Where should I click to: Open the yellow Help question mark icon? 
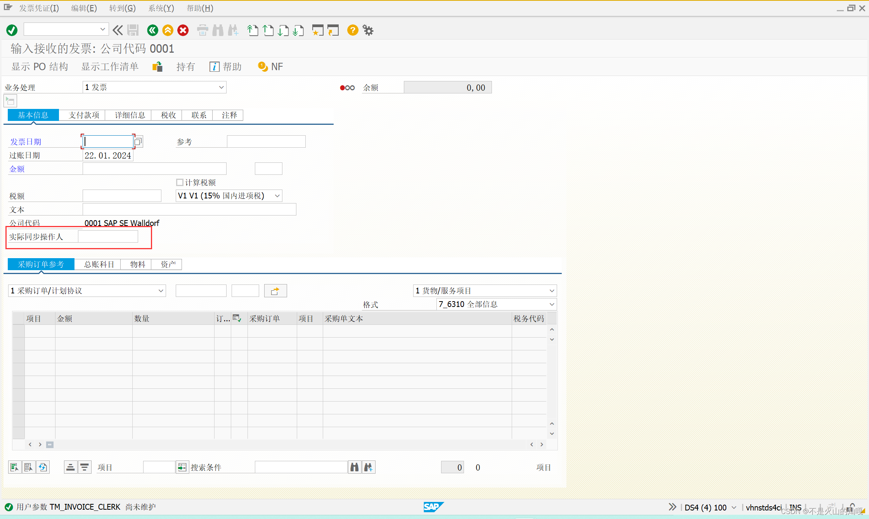click(352, 30)
